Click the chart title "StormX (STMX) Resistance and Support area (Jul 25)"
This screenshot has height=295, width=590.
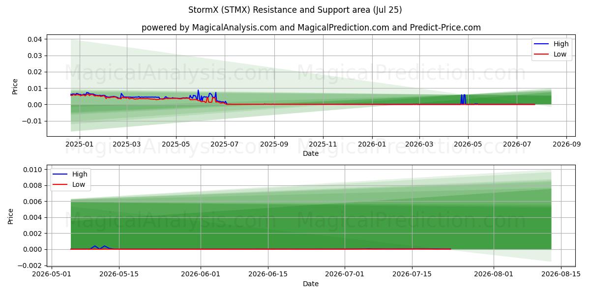[x=295, y=10]
